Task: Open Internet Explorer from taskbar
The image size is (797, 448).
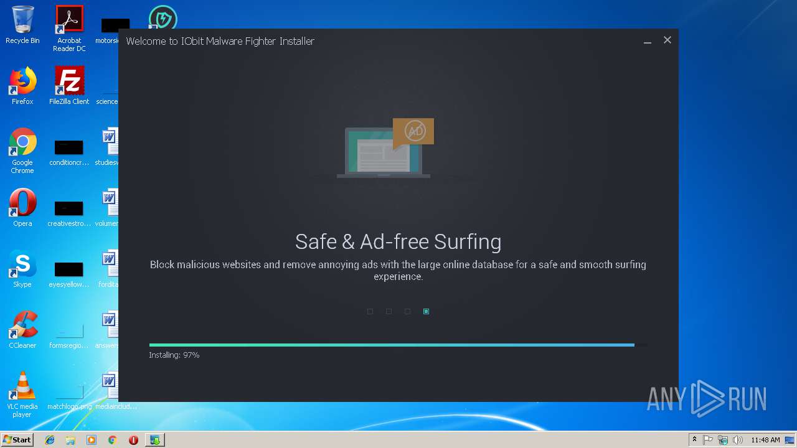Action: [x=50, y=440]
